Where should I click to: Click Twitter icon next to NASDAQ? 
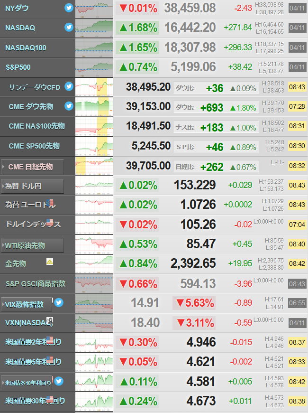pyautogui.click(x=69, y=27)
